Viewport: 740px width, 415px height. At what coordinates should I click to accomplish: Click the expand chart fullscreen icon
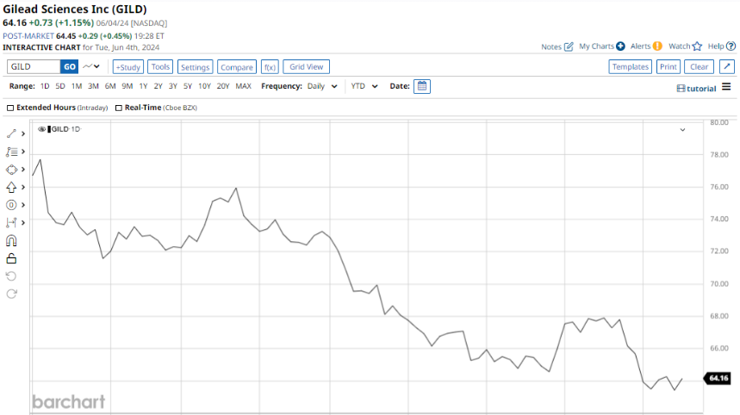point(727,66)
